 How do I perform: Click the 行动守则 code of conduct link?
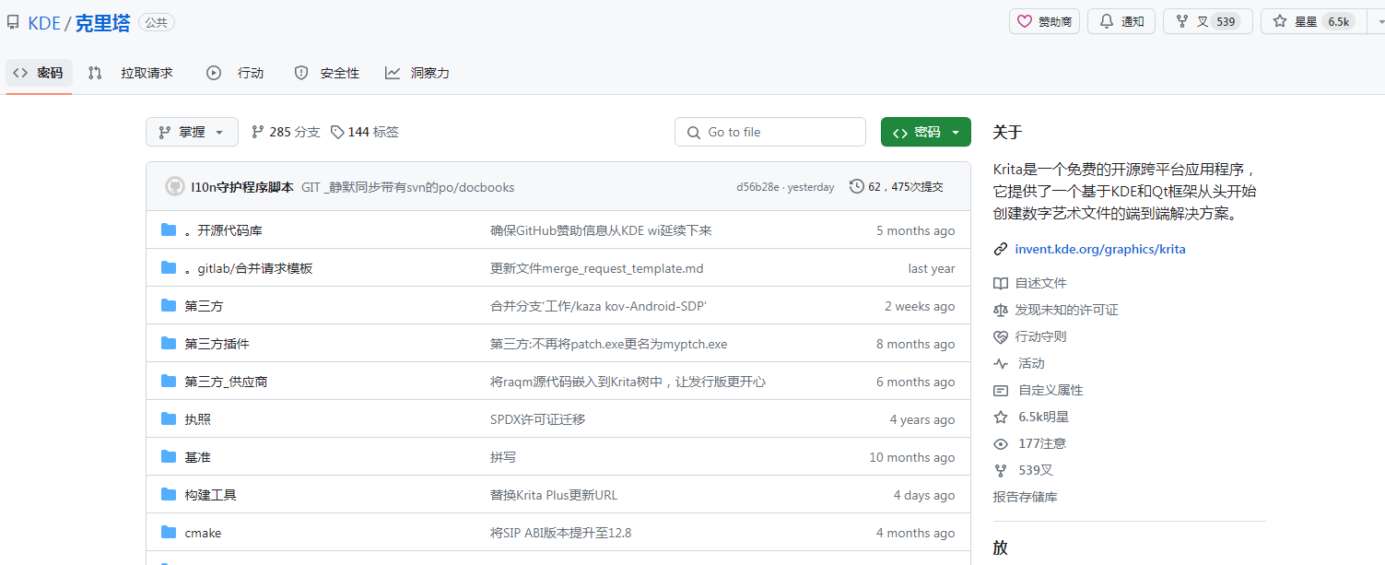(x=1040, y=336)
